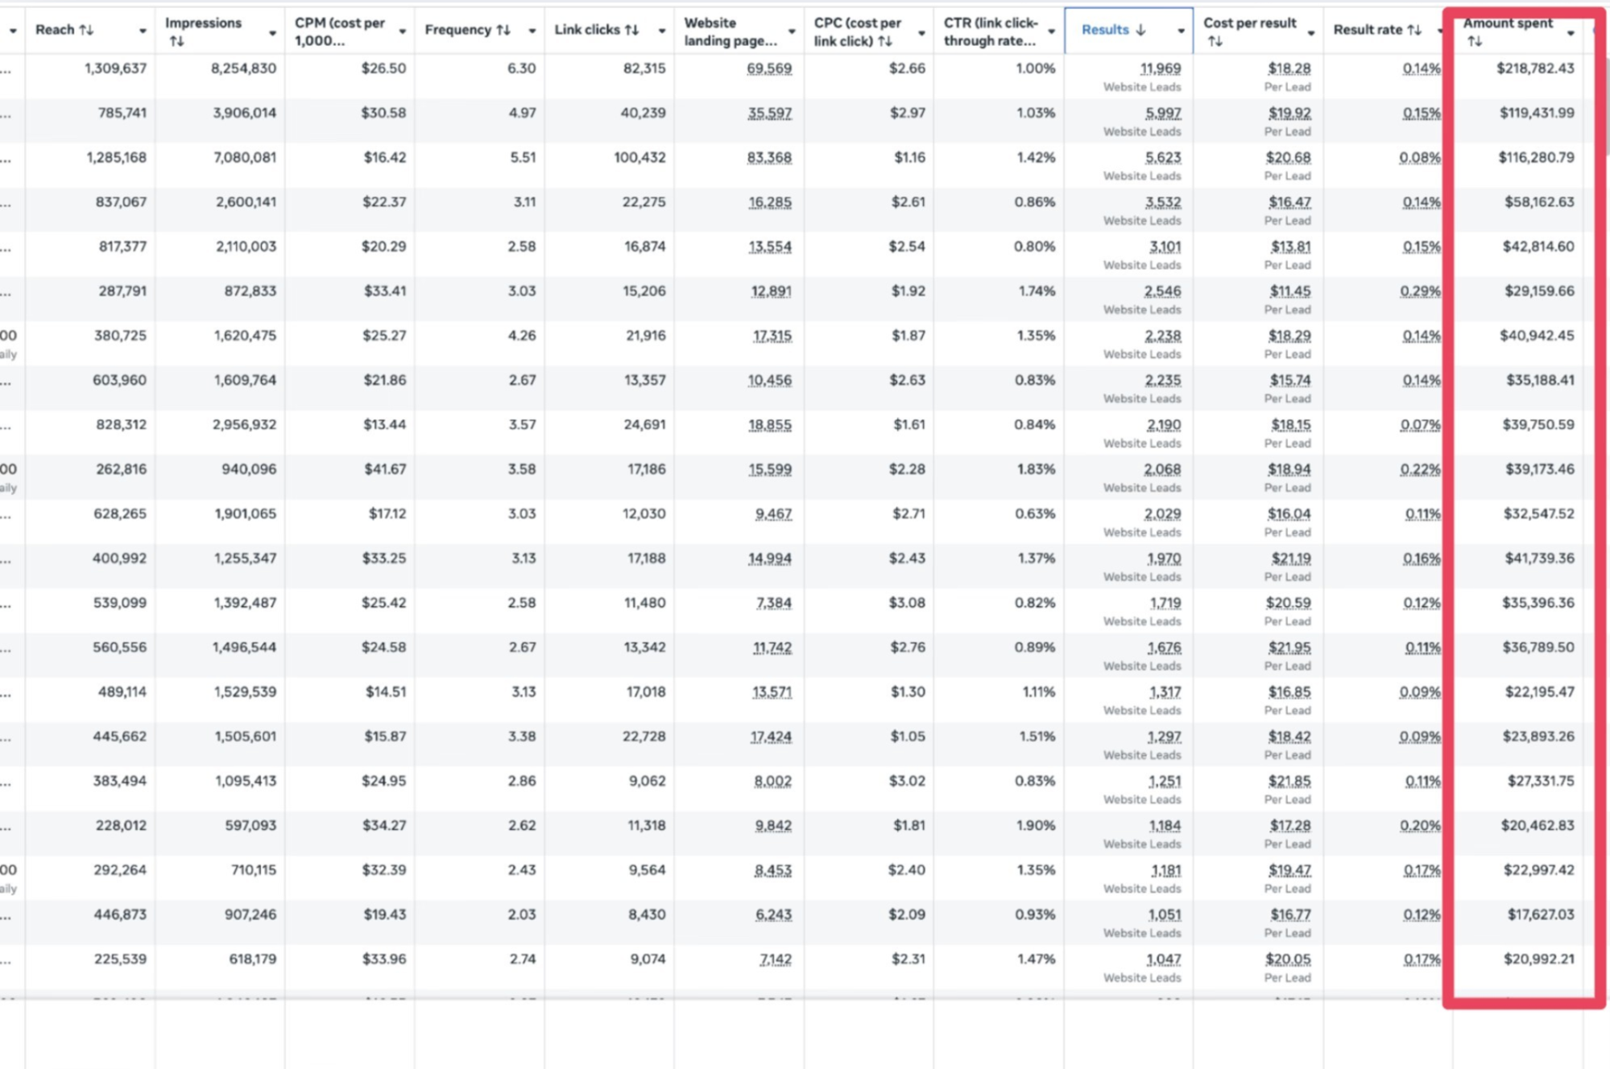Open Amount spent column dropdown arrow
Screen dimensions: 1610x1069
[x=1571, y=33]
